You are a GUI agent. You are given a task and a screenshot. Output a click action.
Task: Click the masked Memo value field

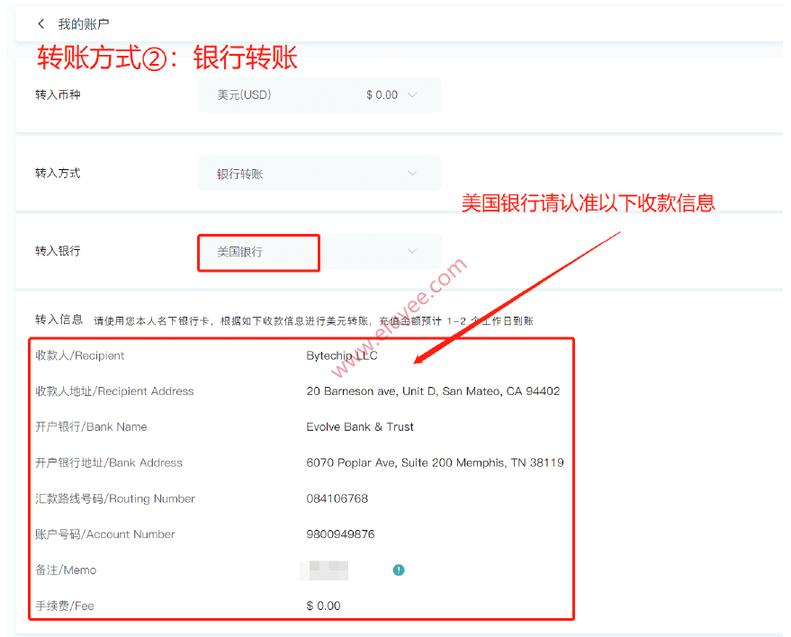(326, 570)
